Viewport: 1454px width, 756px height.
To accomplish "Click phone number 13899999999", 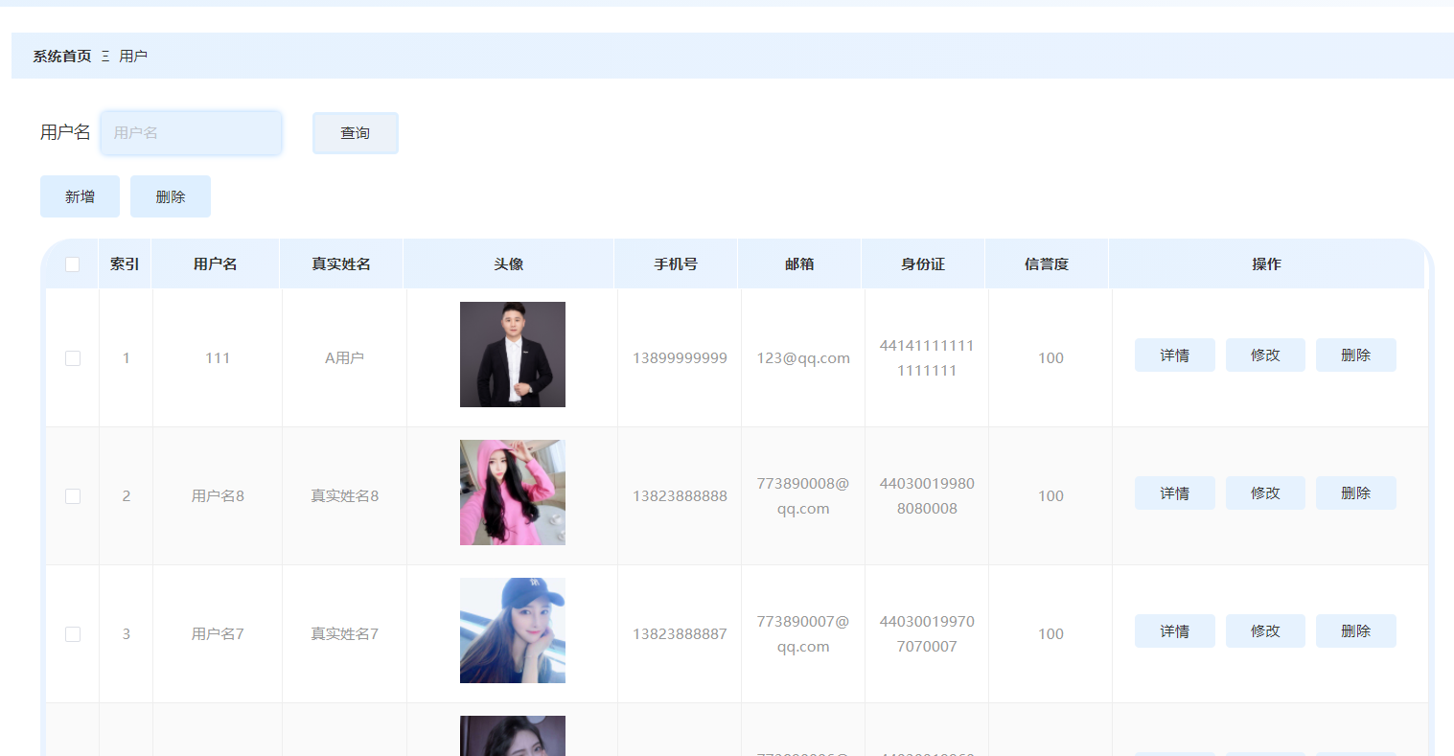I will coord(680,358).
